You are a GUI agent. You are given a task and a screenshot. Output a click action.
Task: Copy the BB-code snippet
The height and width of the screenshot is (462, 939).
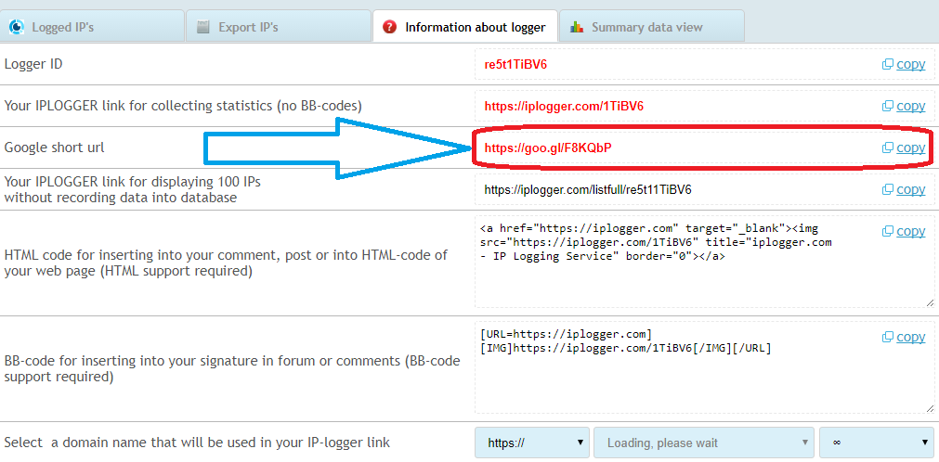910,337
